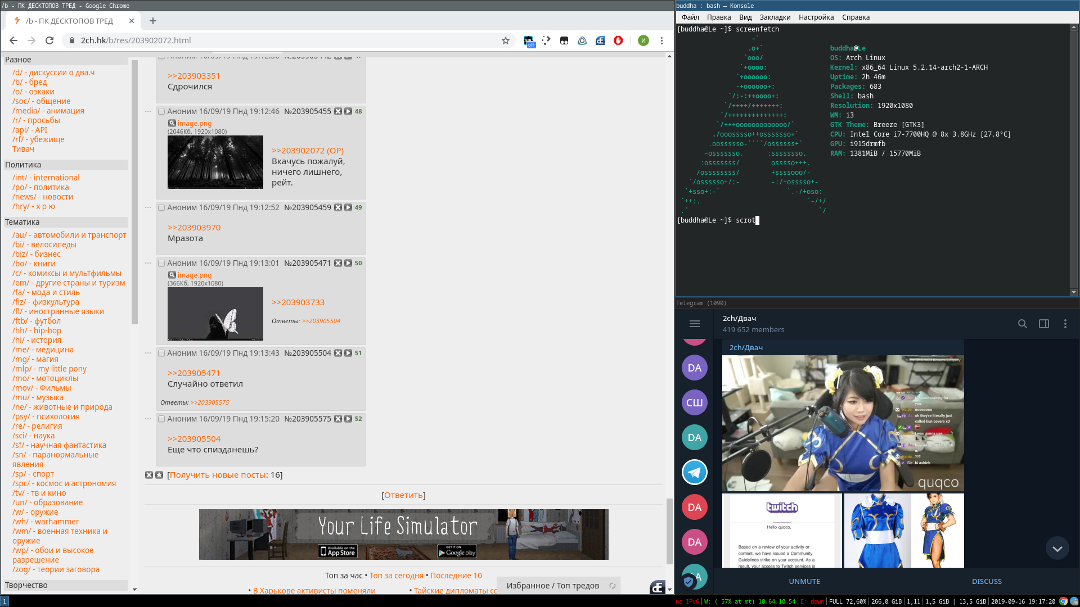Open the Файл menu in Konsole
This screenshot has width=1080, height=607.
(x=690, y=17)
